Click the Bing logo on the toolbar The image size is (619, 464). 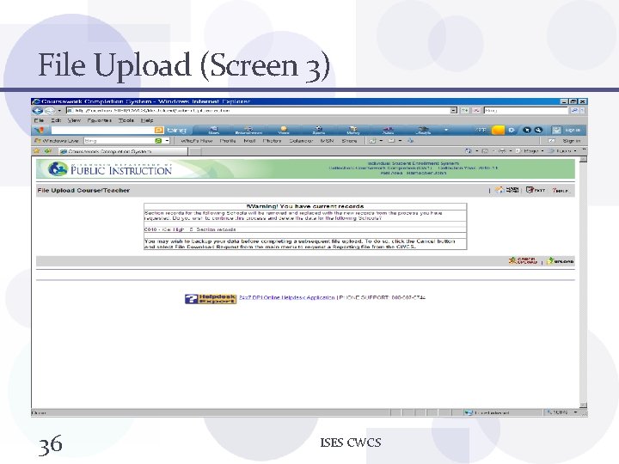coord(176,130)
